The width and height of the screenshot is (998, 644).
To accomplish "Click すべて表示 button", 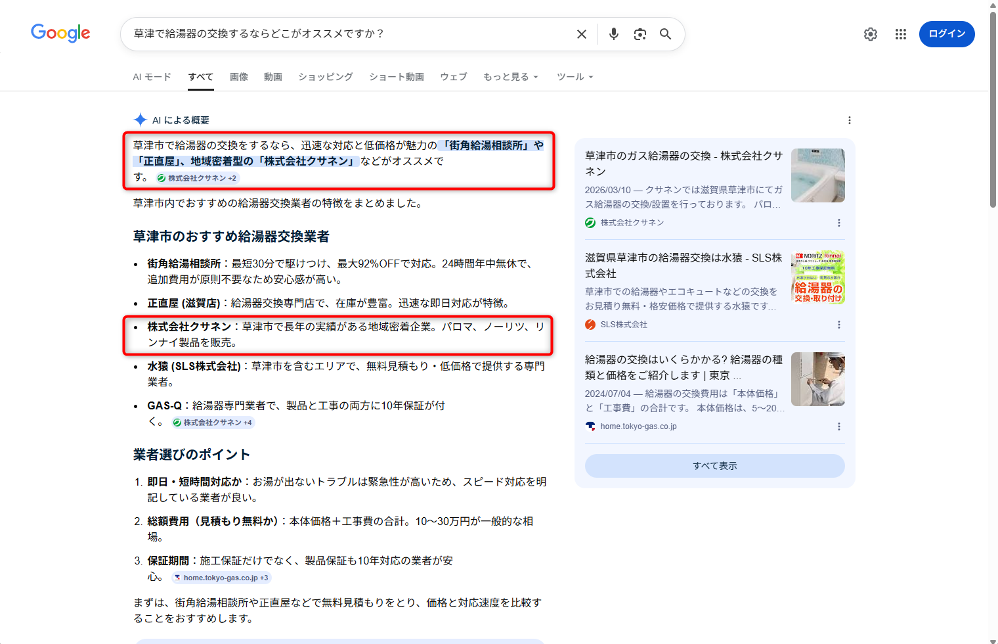I will (x=715, y=466).
